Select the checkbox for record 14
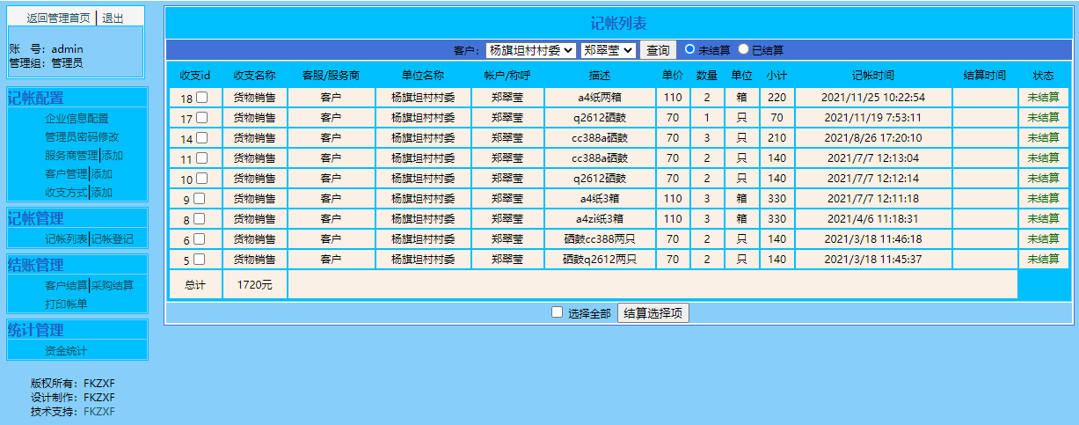 201,137
